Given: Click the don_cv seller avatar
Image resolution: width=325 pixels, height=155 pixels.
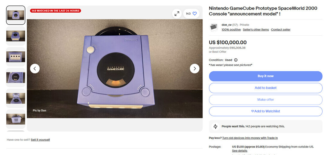Looking at the screenshot, I should point(214,27).
